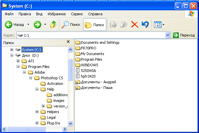This screenshot has width=199, height=133.
Task: Expand the address bar dropdown list
Action: 168,35
